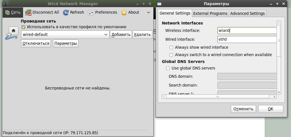Refresh the network list
The height and width of the screenshot is (137, 291).
(74, 13)
